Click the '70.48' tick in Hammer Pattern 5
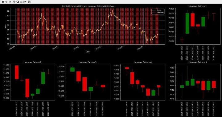 (x=172, y=99)
